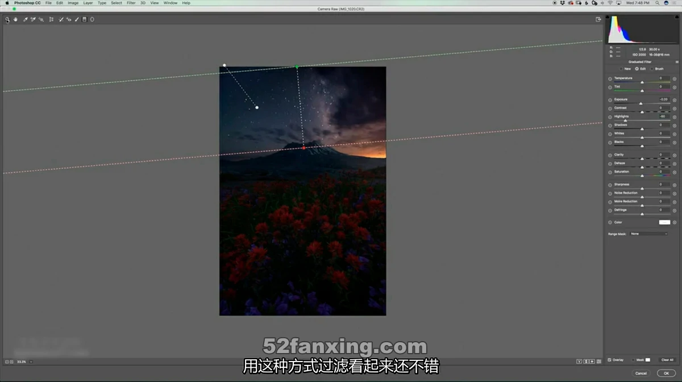Open the Apple menu
682x382 pixels.
pos(7,3)
